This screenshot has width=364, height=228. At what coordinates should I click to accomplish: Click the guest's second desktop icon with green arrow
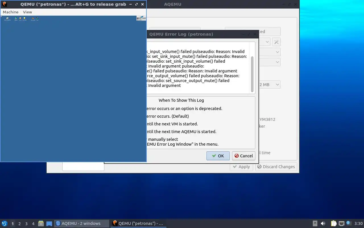16,19
